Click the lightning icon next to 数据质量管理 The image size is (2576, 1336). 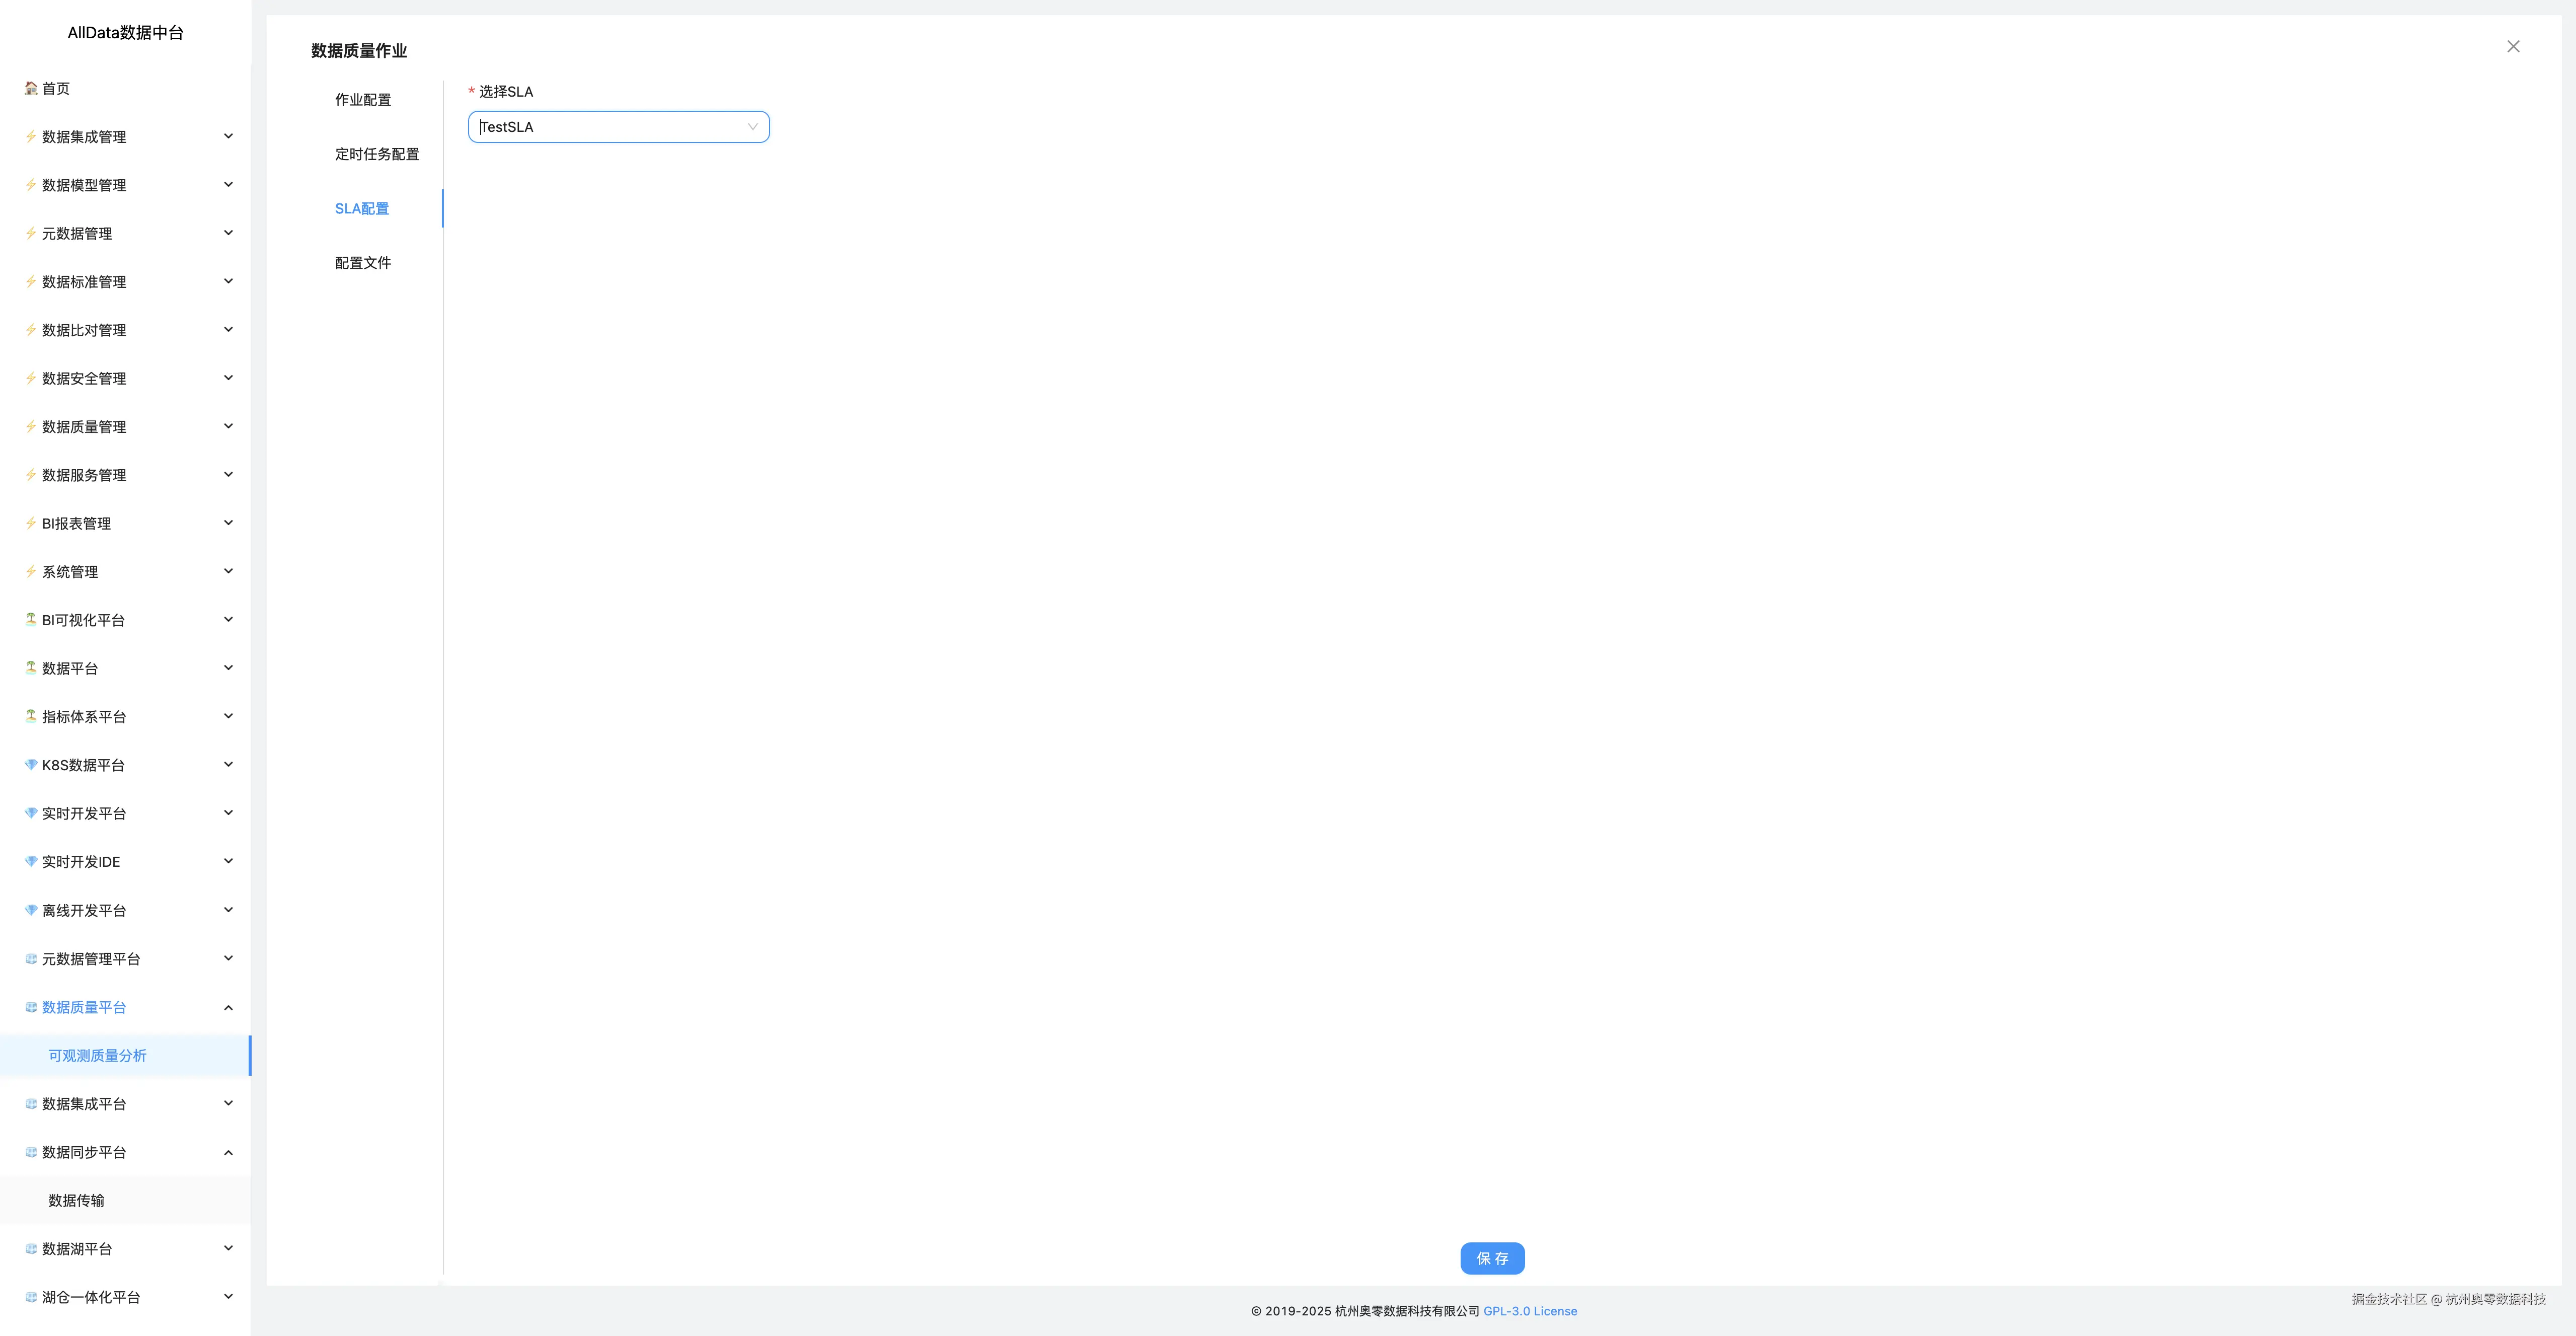coord(31,426)
